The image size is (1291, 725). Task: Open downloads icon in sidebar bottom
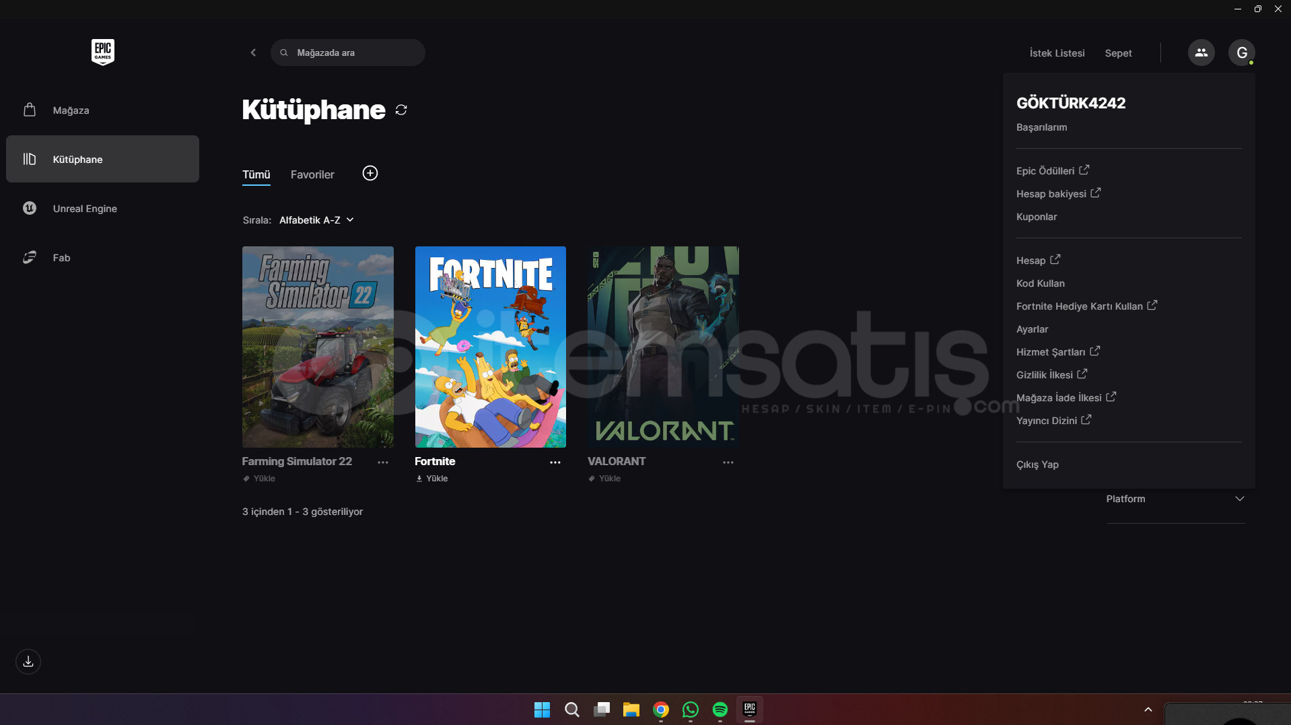point(28,662)
